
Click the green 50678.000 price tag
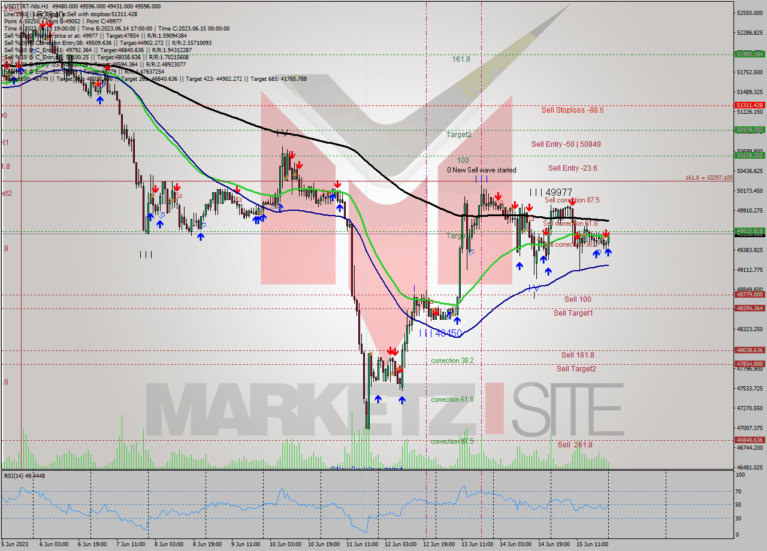[x=749, y=129]
